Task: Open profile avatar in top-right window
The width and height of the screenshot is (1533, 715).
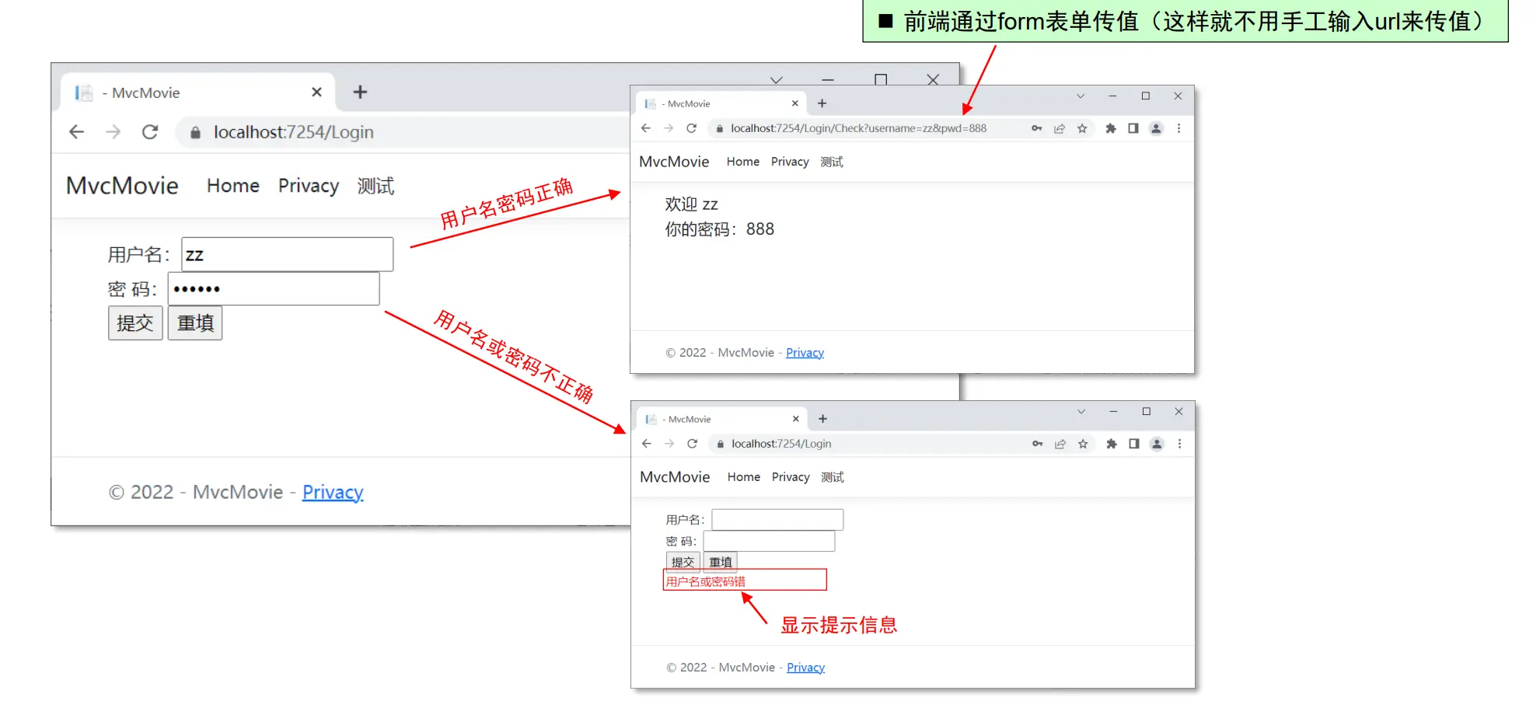Action: (x=1156, y=128)
